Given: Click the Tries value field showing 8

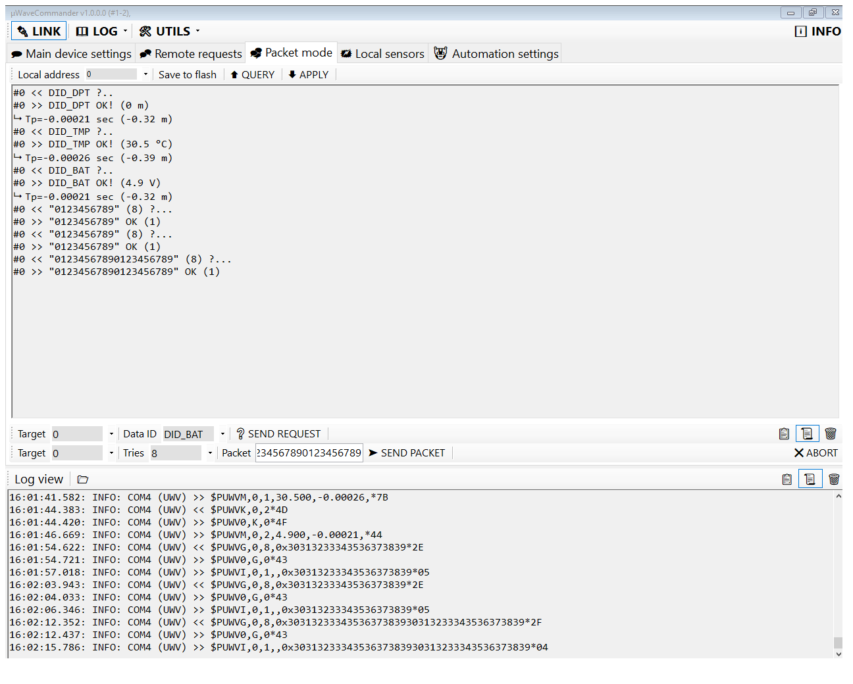Looking at the screenshot, I should coord(176,453).
